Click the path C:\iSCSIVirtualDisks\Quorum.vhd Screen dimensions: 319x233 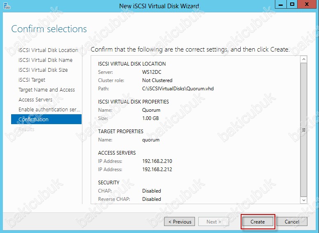pos(178,89)
